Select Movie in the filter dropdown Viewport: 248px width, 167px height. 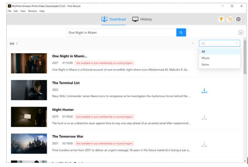(206, 58)
